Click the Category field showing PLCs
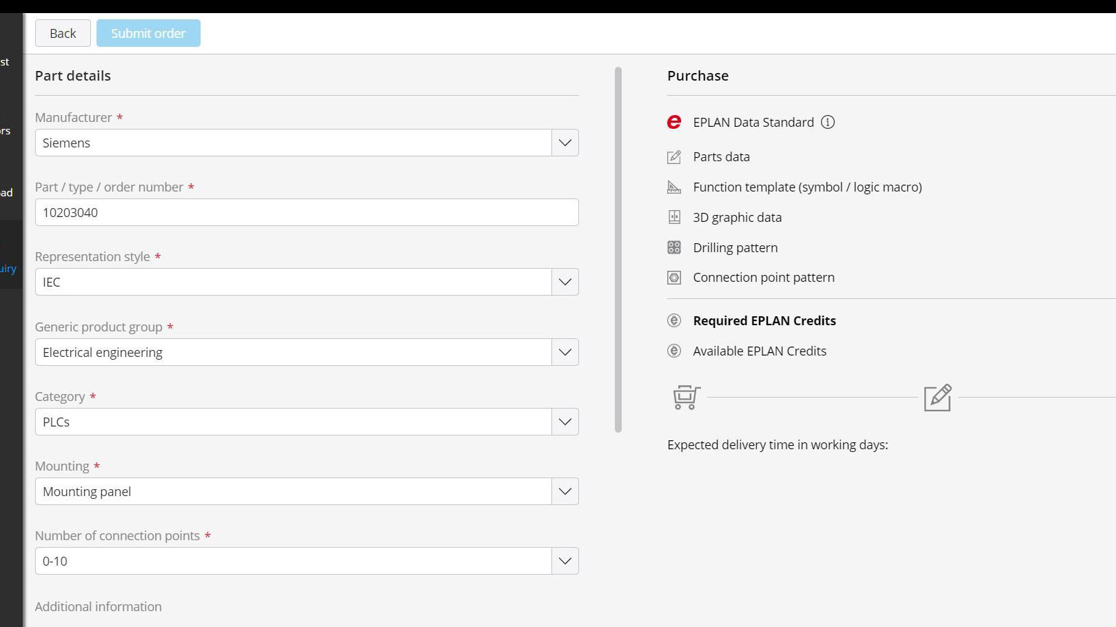 [x=294, y=422]
